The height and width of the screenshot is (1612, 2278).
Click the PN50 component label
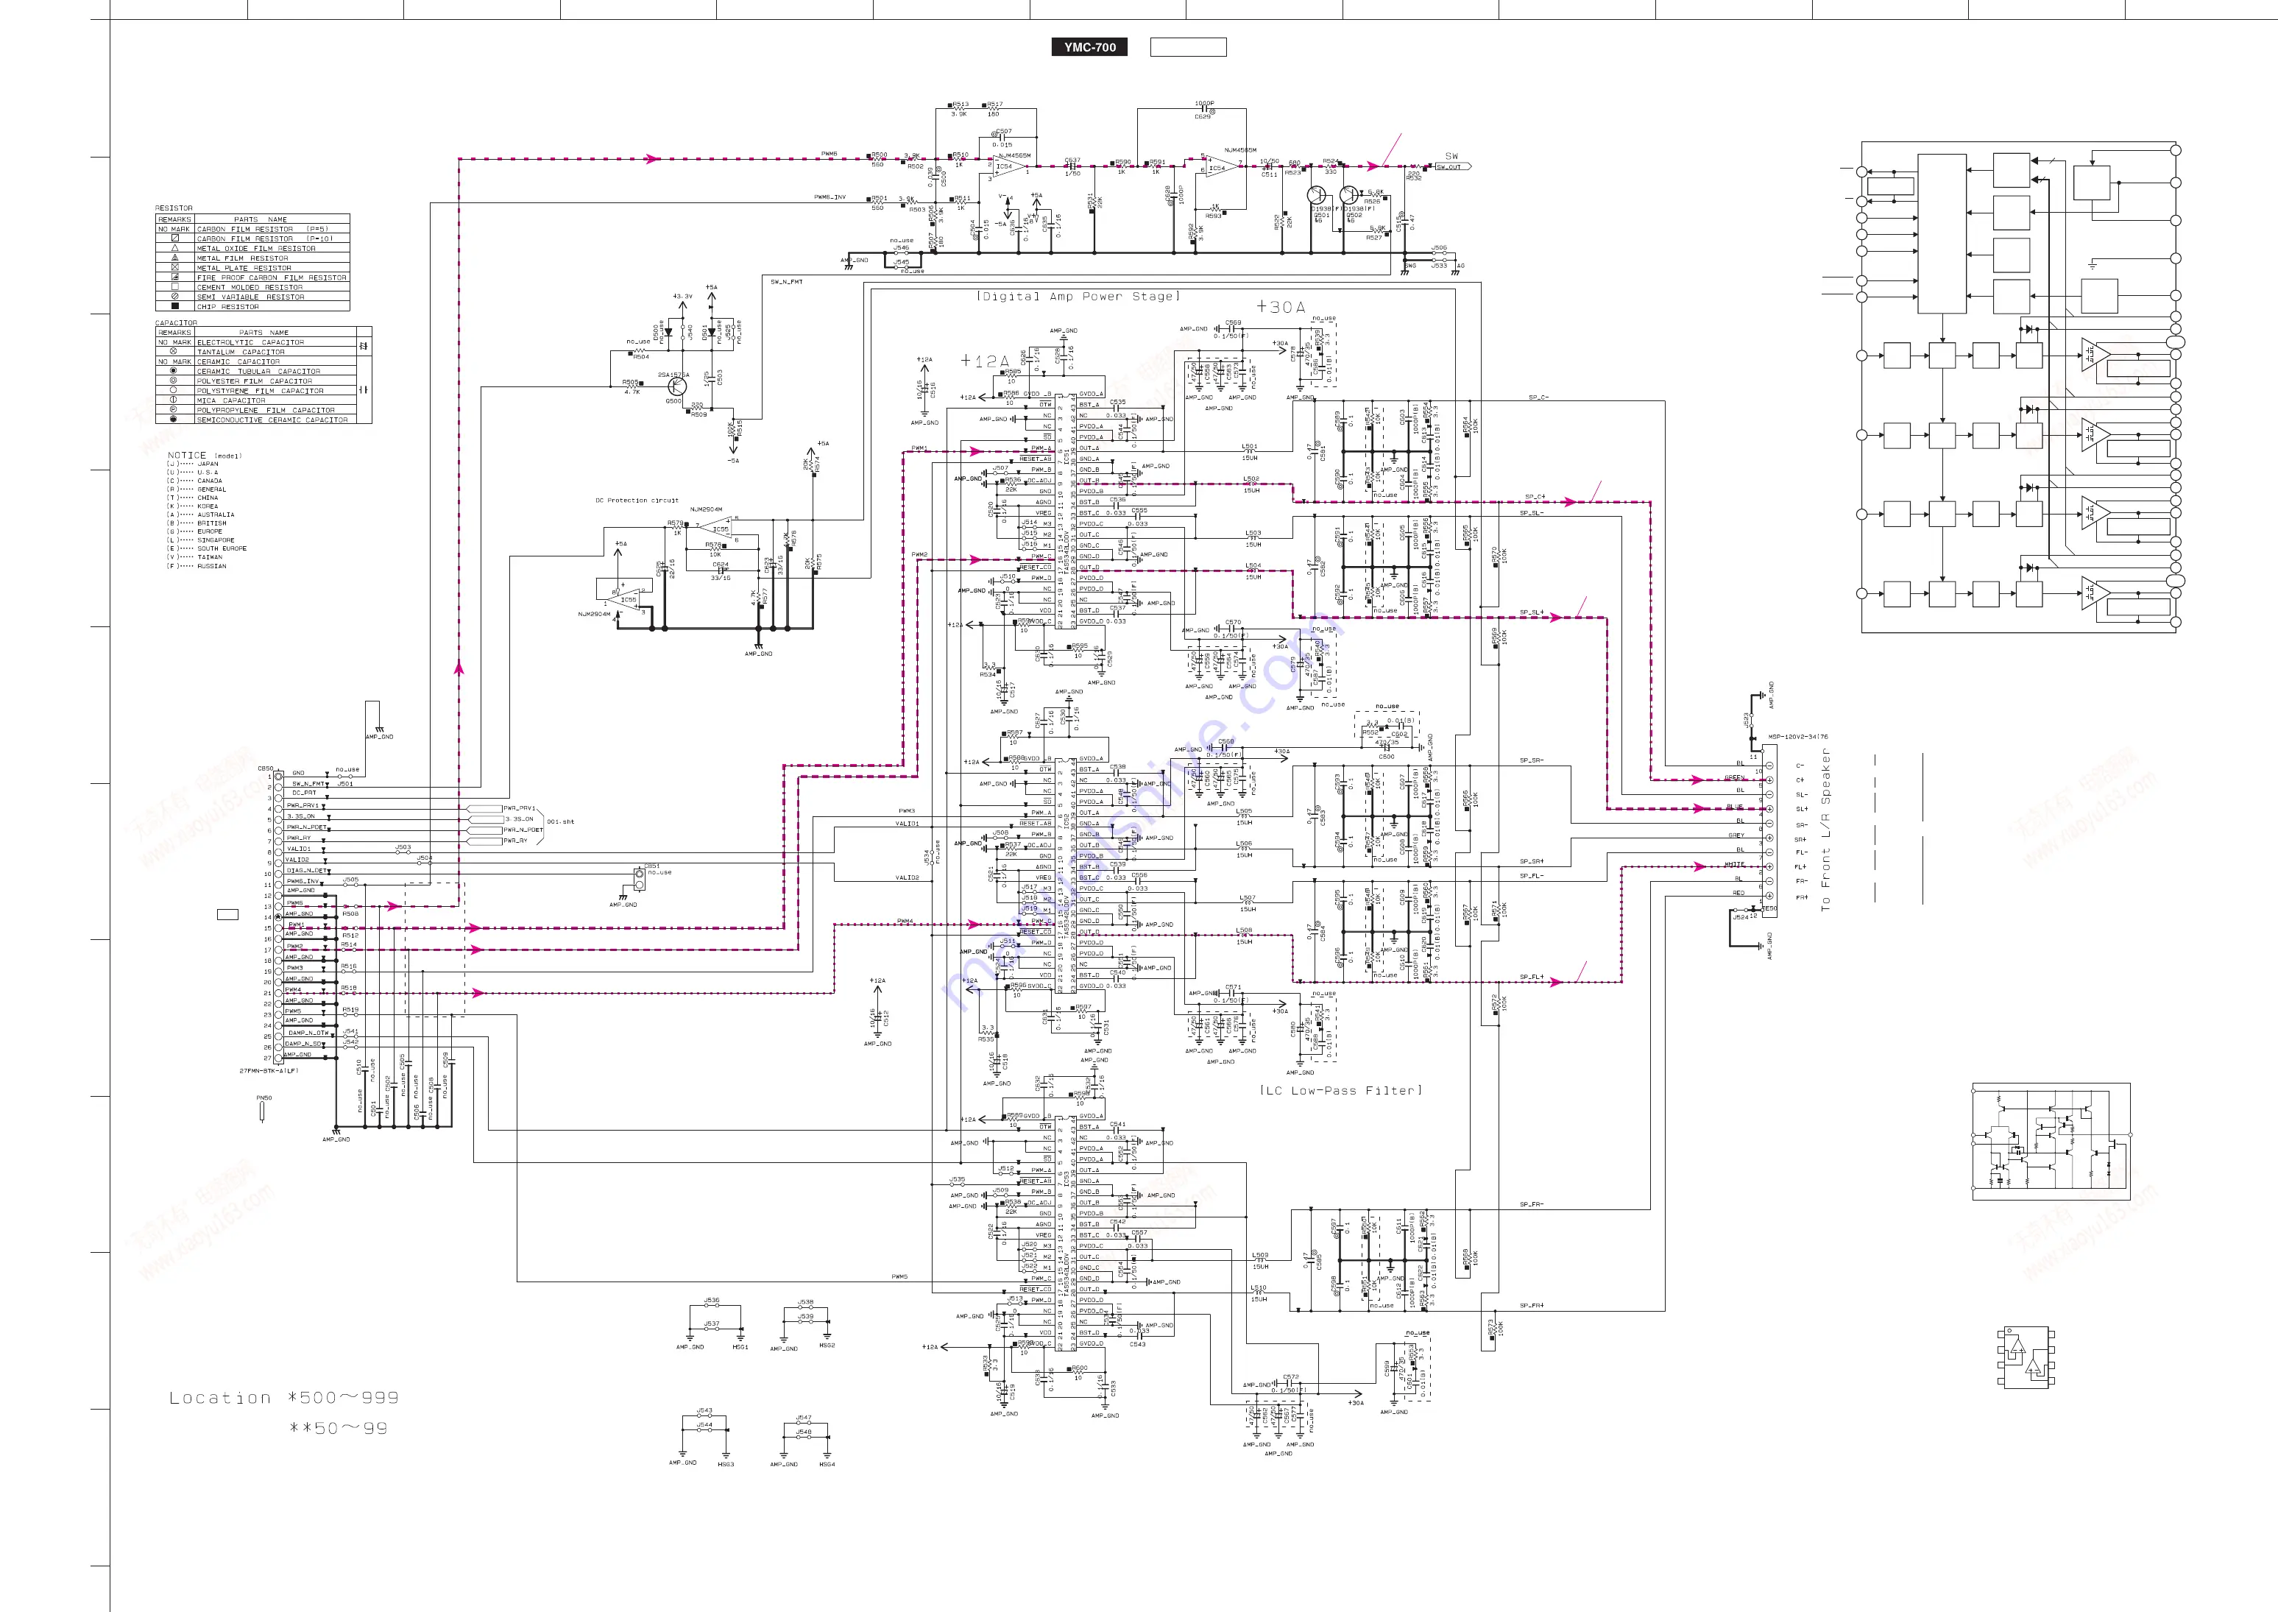[264, 1097]
